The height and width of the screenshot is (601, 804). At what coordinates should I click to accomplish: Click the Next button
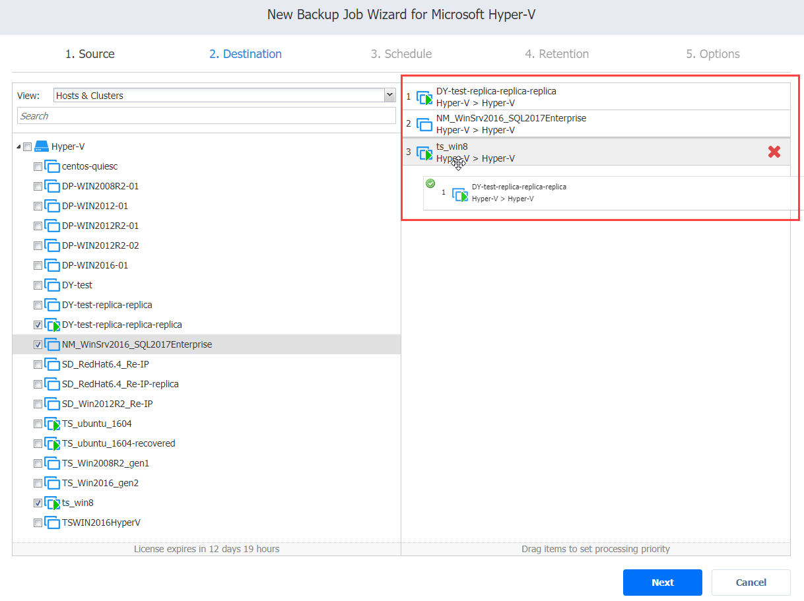663,583
